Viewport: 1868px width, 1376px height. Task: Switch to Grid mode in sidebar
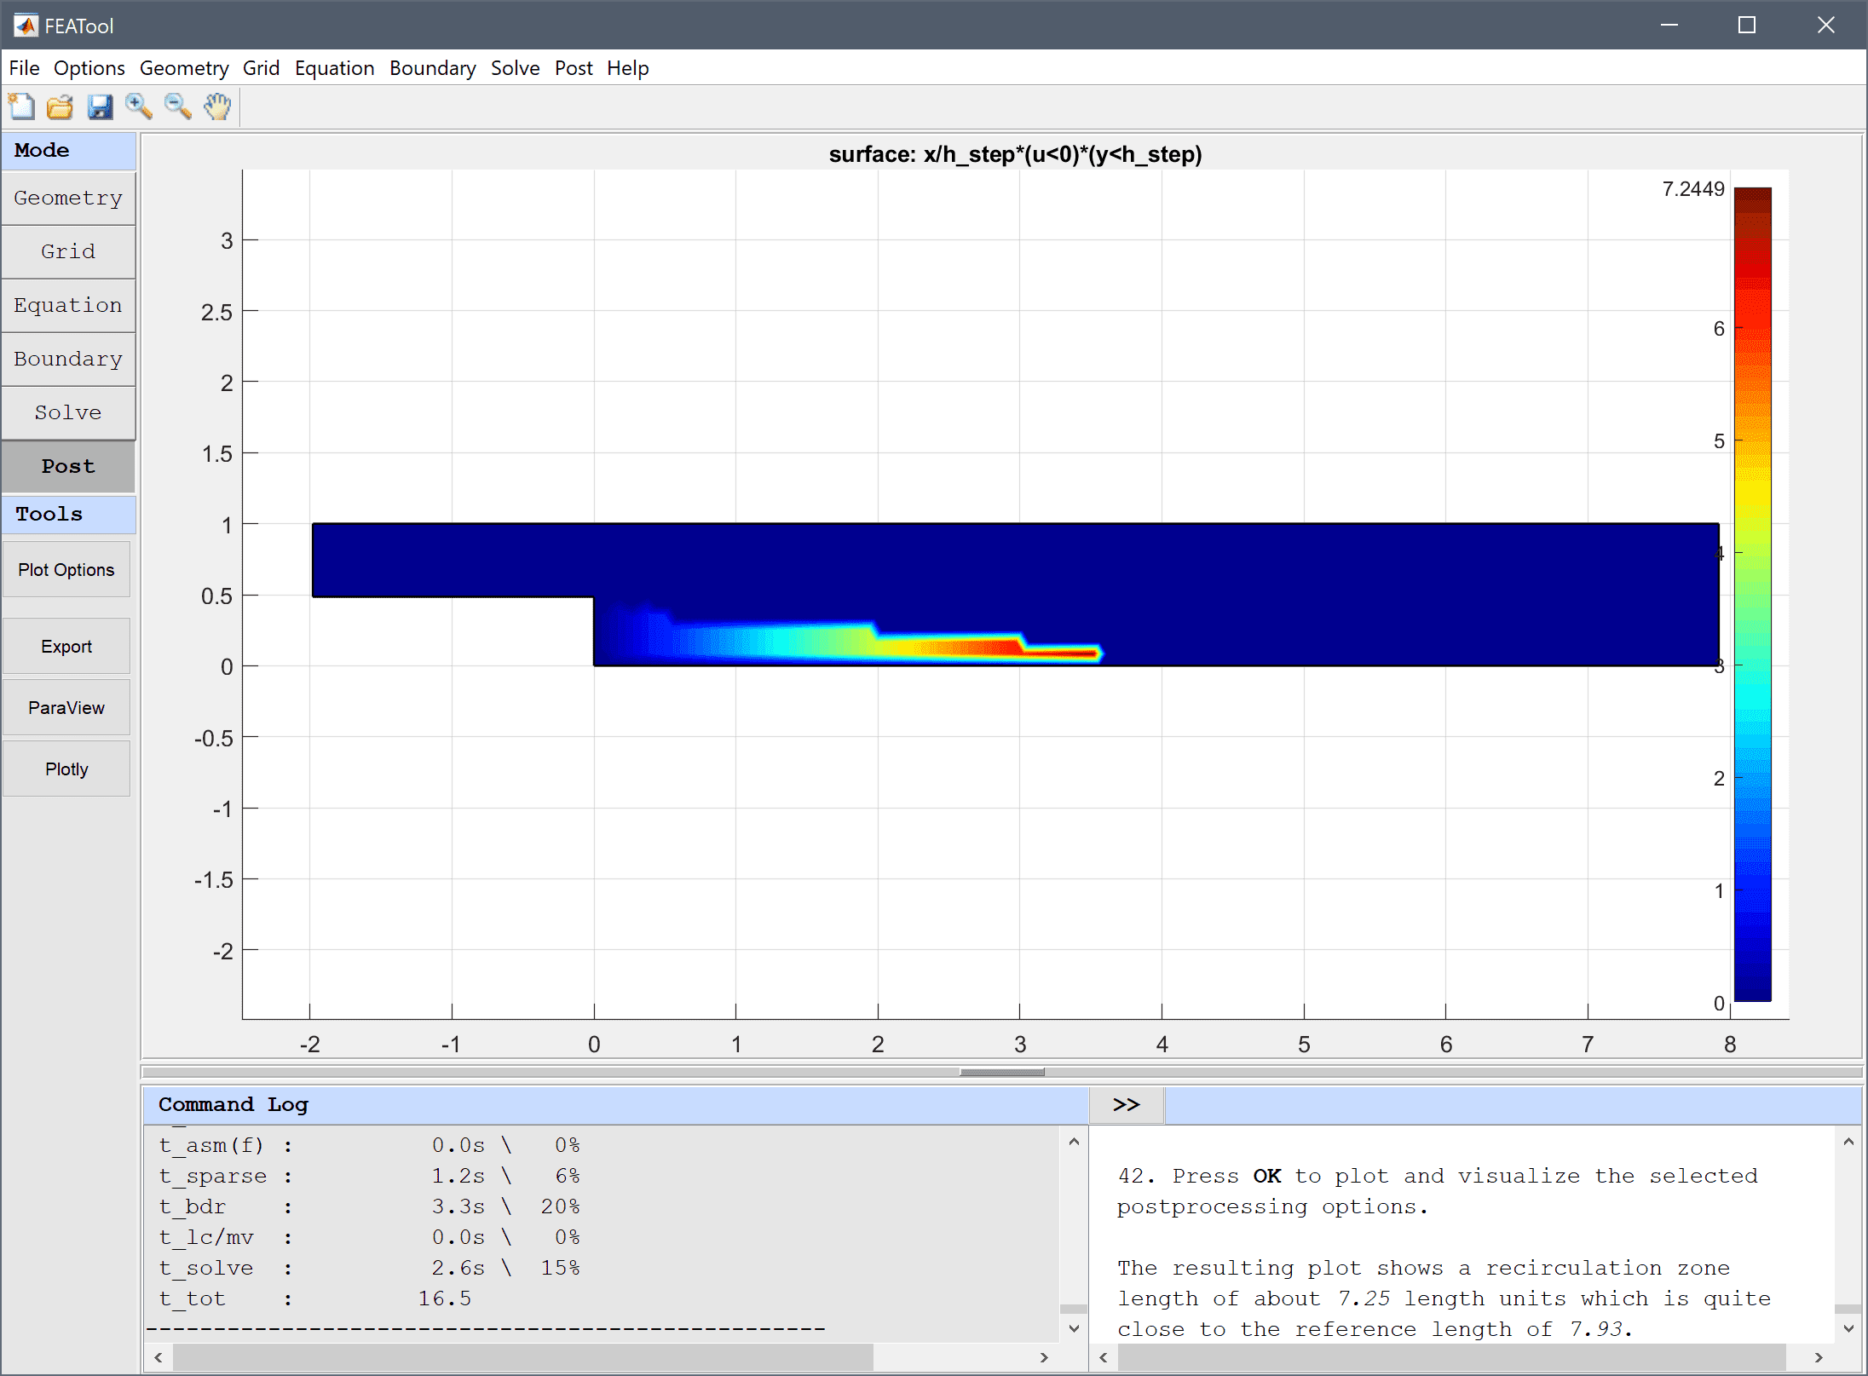click(x=68, y=251)
